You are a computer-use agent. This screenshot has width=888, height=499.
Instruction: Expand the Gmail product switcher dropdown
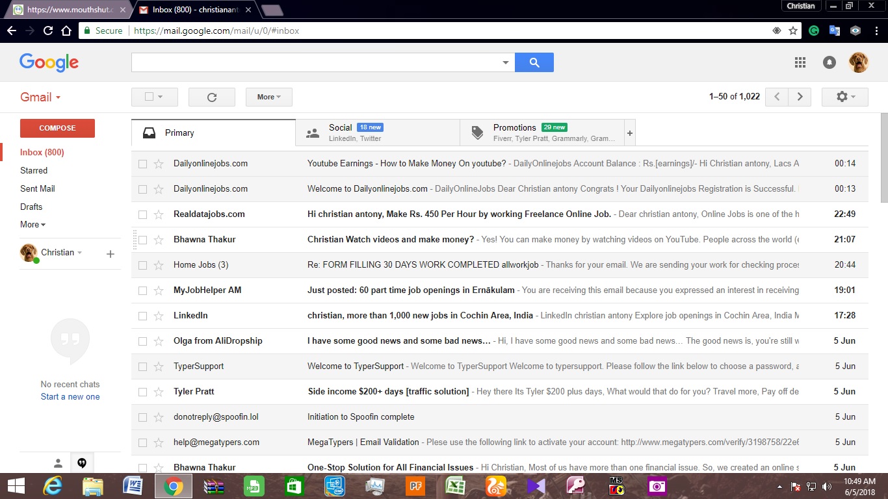tap(40, 97)
